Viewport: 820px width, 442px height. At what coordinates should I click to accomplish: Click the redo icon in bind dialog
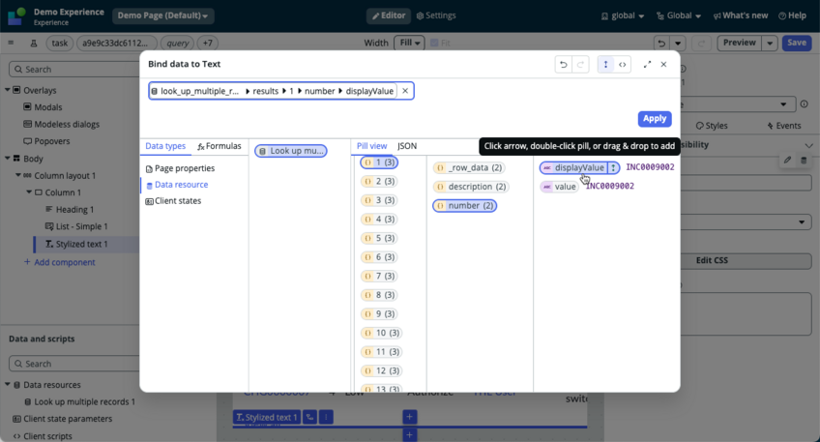point(580,65)
